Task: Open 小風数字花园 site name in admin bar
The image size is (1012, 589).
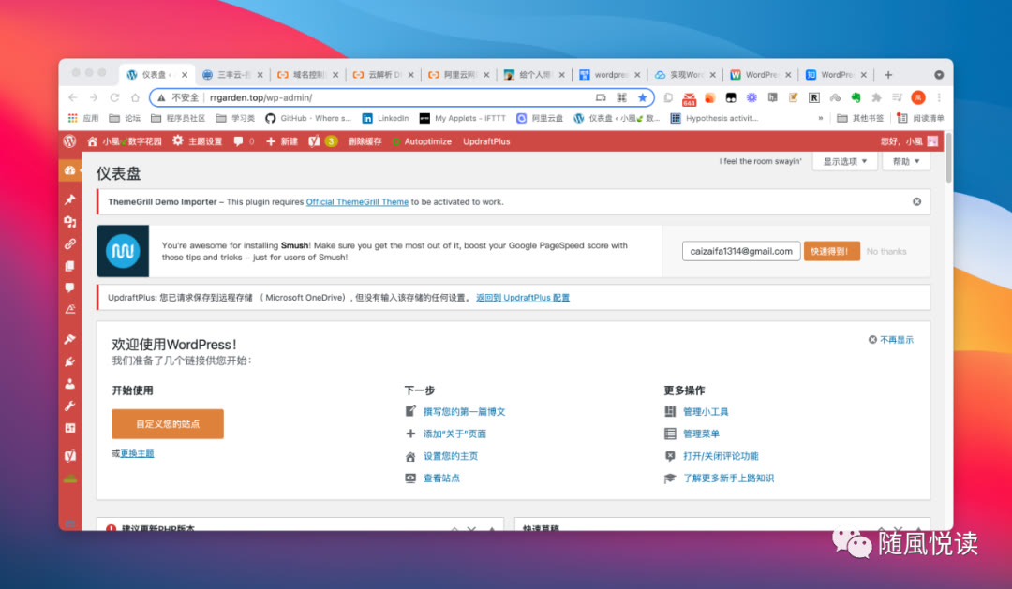Action: 125,141
